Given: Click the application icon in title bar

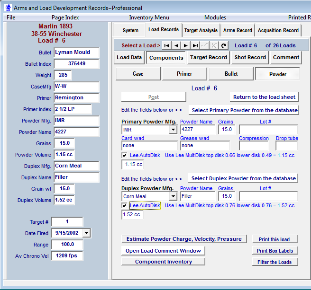Looking at the screenshot, I should click(8, 8).
